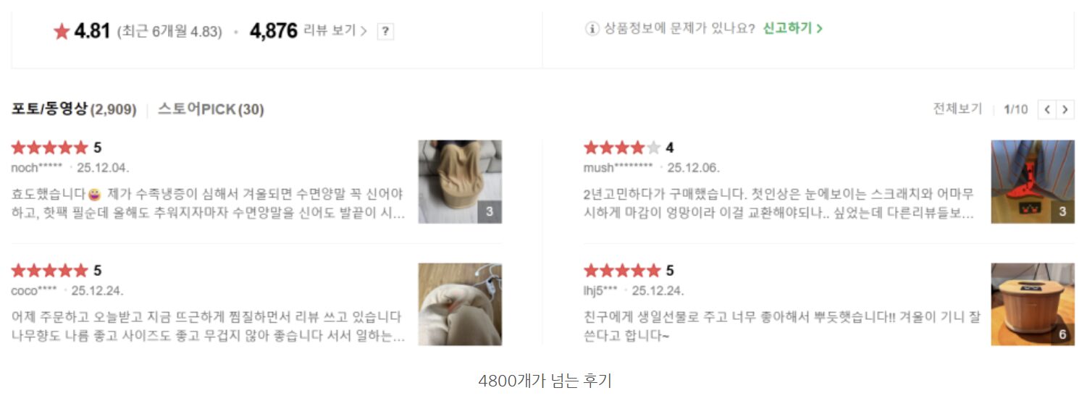The width and height of the screenshot is (1087, 401).
Task: Open lhj5*** wooden foot bath photo
Action: [1033, 304]
